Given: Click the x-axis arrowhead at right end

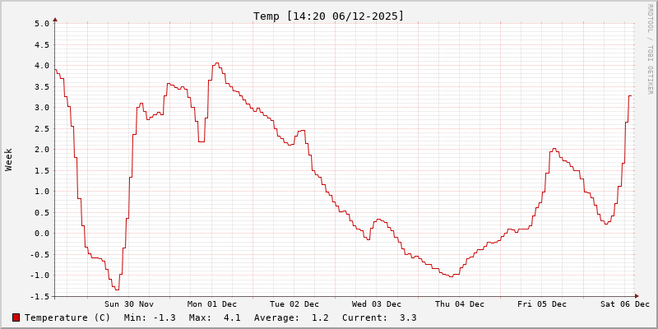Looking at the screenshot, I should pos(636,296).
